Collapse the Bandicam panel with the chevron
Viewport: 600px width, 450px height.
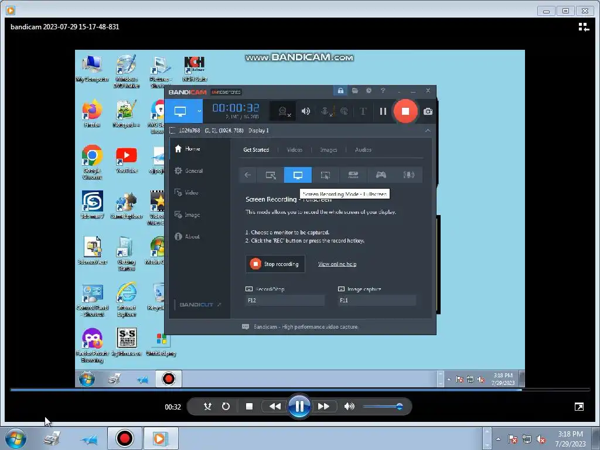pos(428,131)
